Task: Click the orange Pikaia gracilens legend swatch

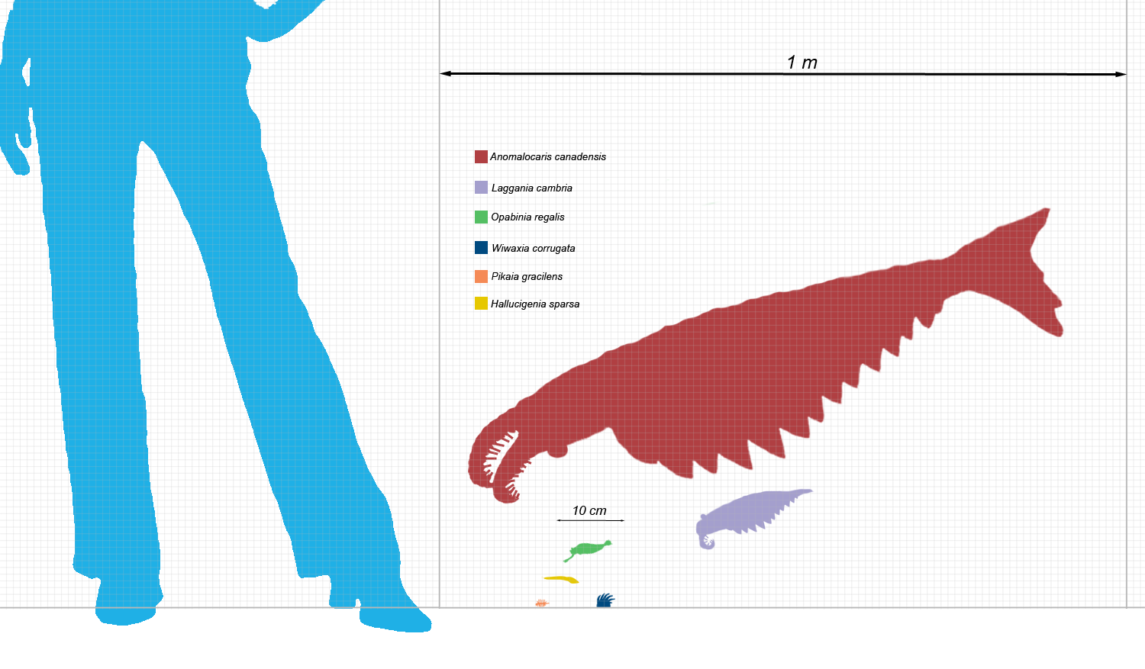Action: pyautogui.click(x=481, y=276)
